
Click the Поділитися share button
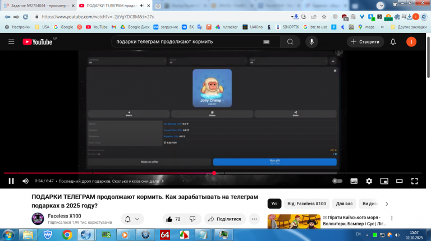225,219
